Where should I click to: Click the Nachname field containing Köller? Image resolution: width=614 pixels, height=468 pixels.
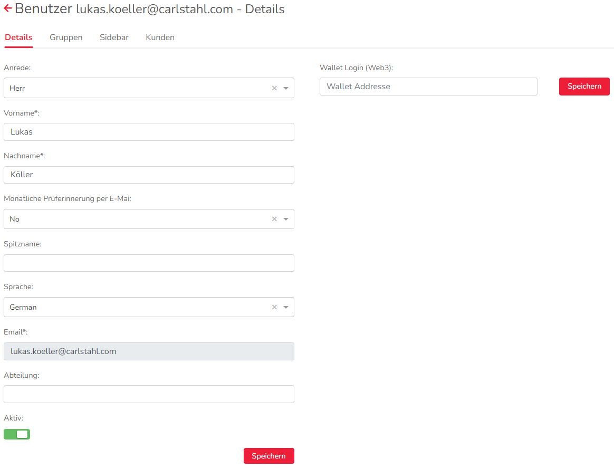click(x=149, y=175)
